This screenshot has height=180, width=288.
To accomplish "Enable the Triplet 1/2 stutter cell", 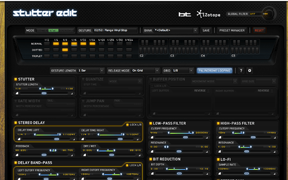I will (x=47, y=56).
